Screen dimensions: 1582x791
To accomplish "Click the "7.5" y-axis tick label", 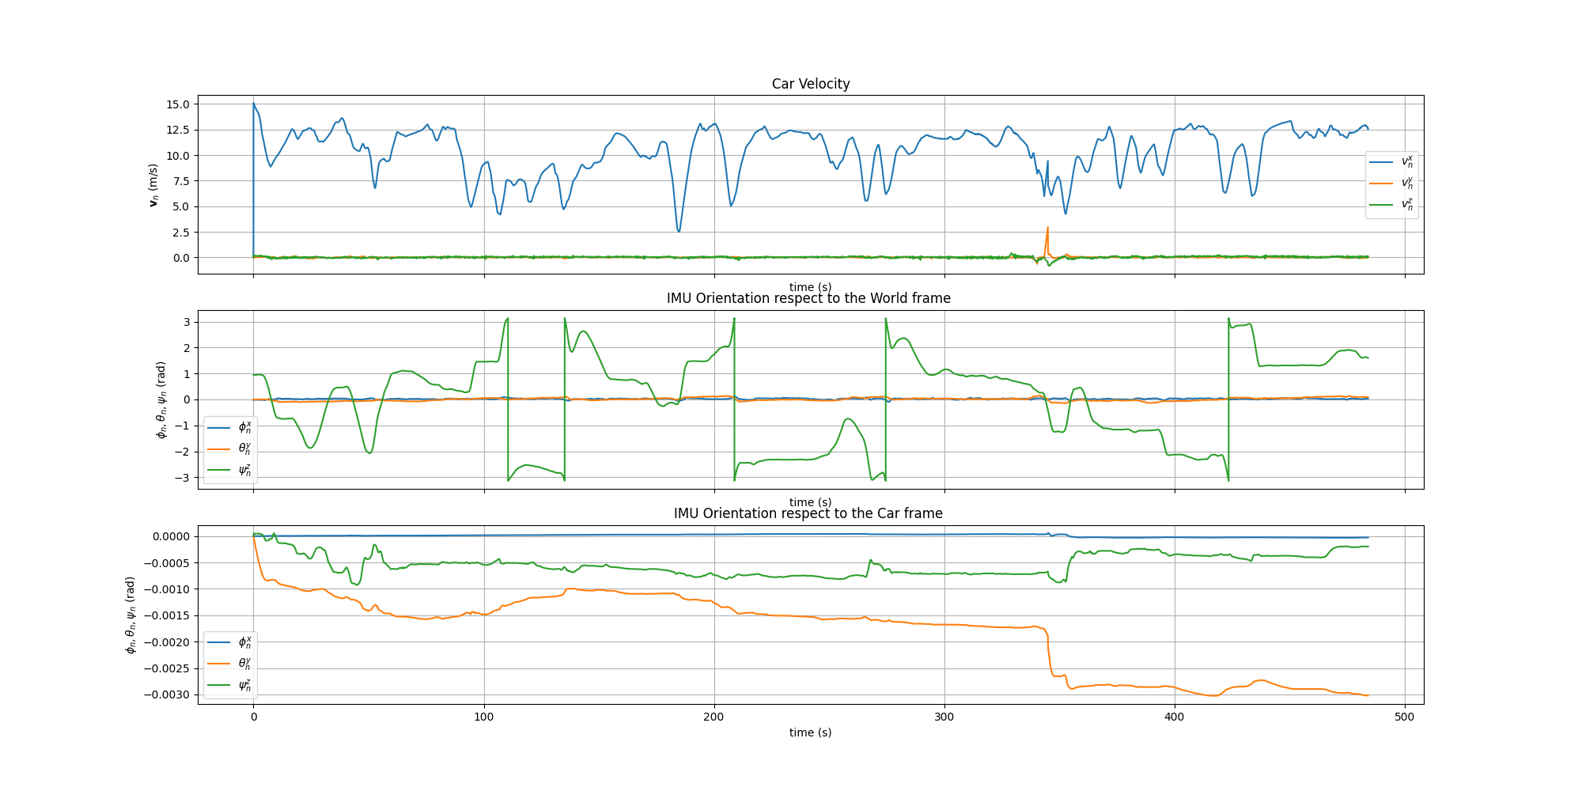I will [181, 181].
